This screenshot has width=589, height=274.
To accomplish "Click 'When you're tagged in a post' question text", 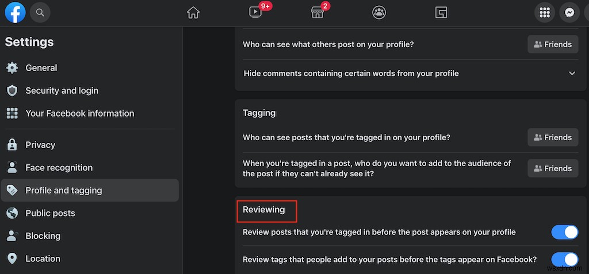I will [377, 168].
